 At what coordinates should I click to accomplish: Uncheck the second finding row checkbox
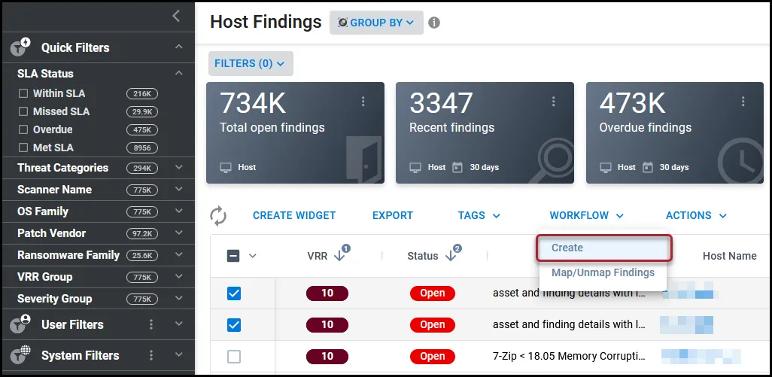click(x=234, y=325)
